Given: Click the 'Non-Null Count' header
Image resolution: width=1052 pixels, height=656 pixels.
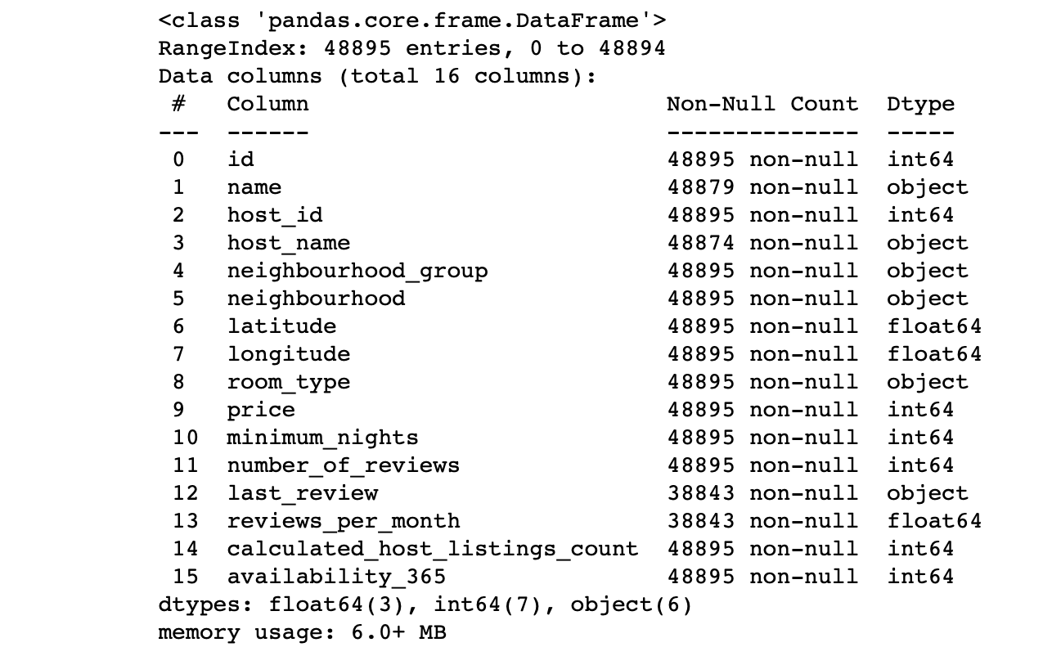Looking at the screenshot, I should [x=762, y=104].
